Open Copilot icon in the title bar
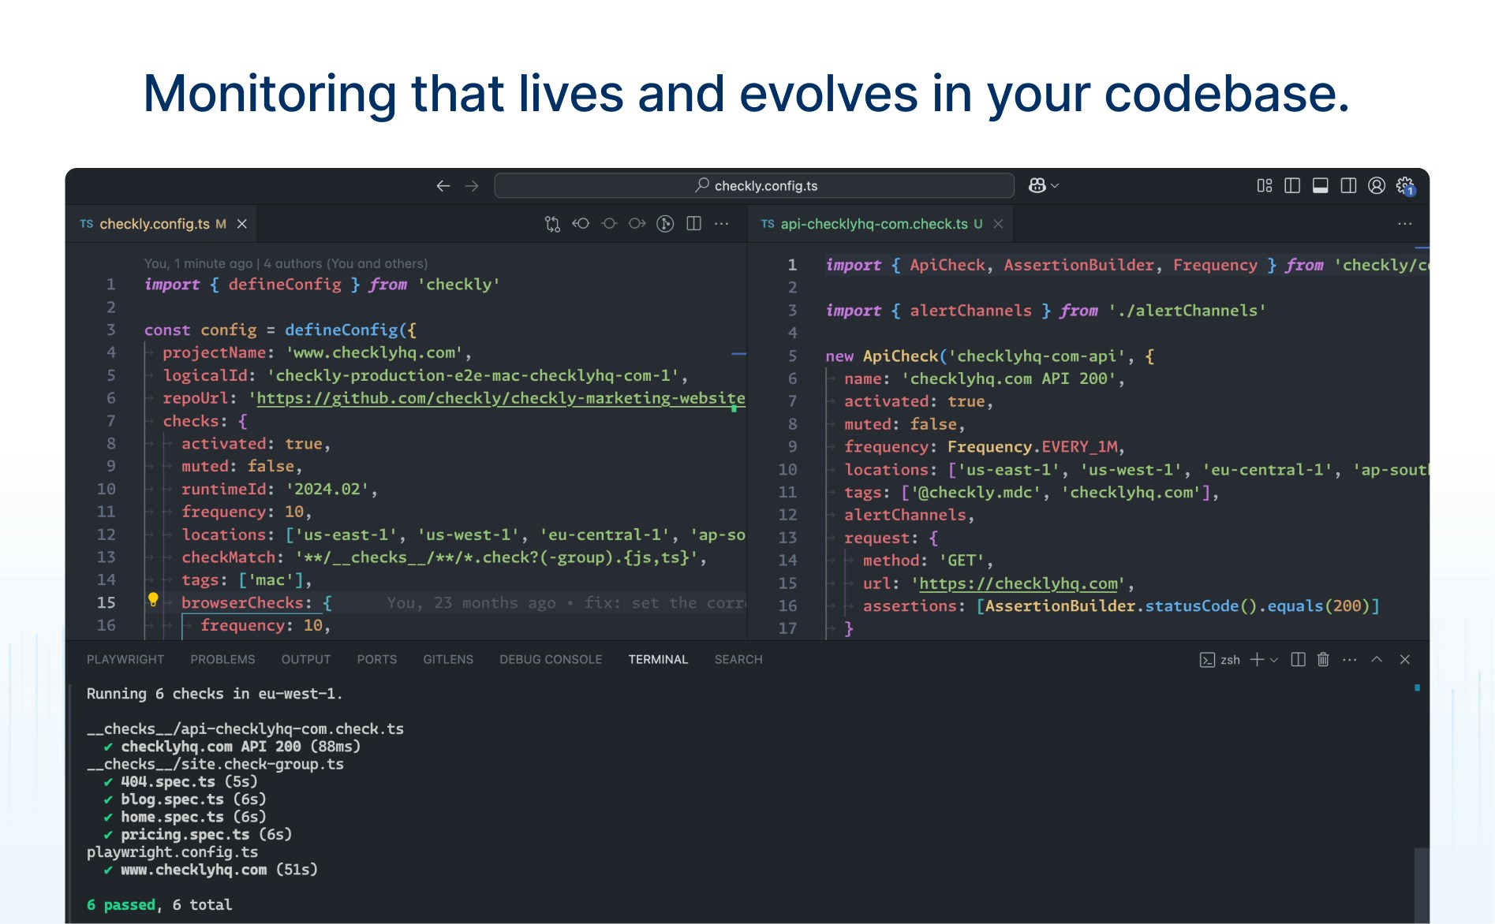The width and height of the screenshot is (1495, 924). [1037, 185]
